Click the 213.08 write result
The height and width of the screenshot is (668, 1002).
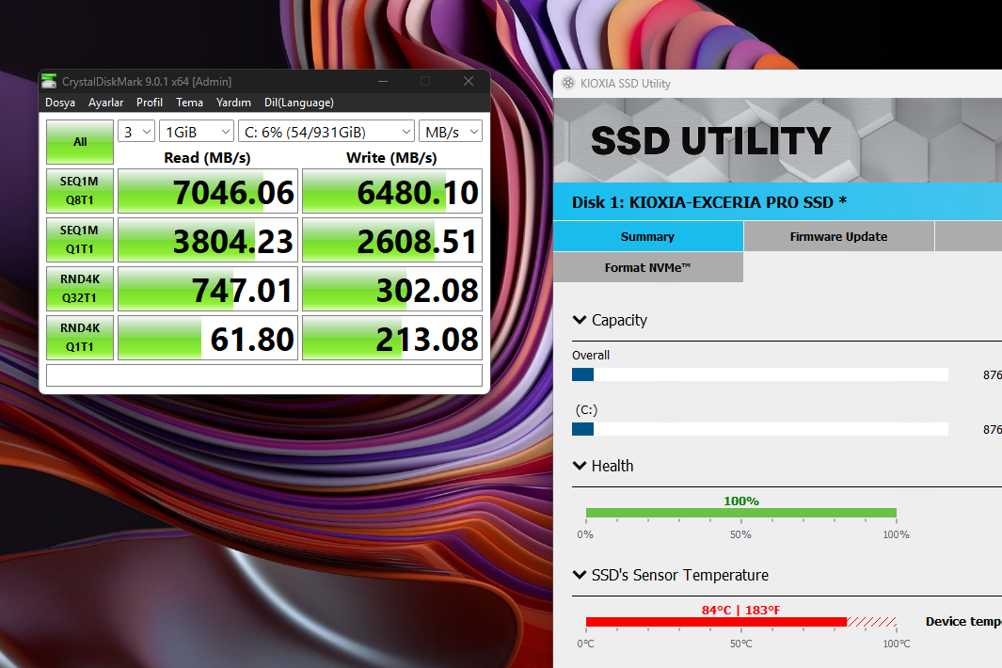(x=391, y=338)
